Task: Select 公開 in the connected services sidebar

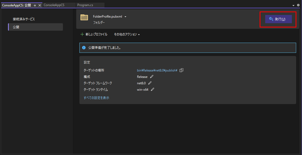Action: (x=16, y=27)
